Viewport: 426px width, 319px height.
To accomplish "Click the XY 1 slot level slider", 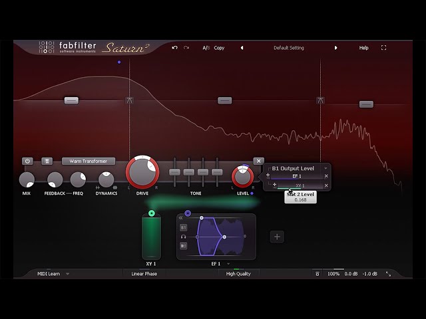I will tap(300, 186).
